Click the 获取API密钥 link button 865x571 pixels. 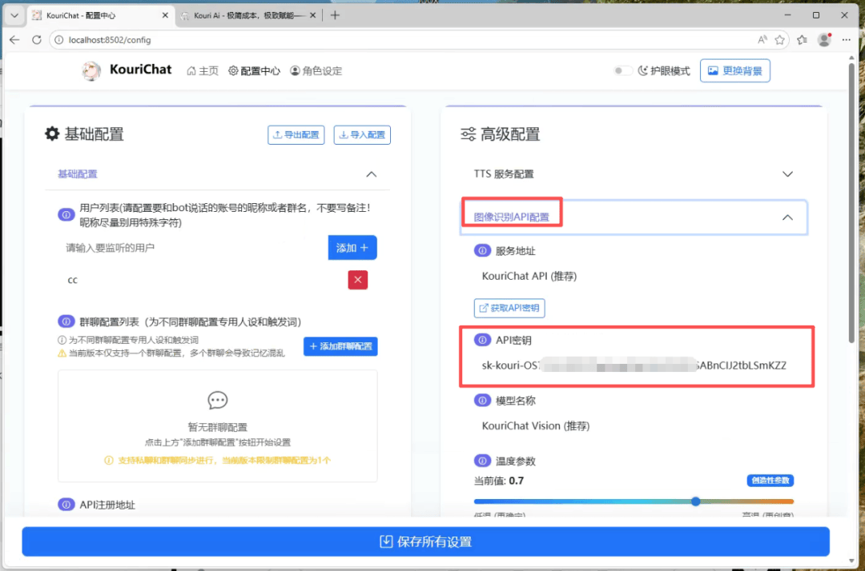(x=509, y=308)
